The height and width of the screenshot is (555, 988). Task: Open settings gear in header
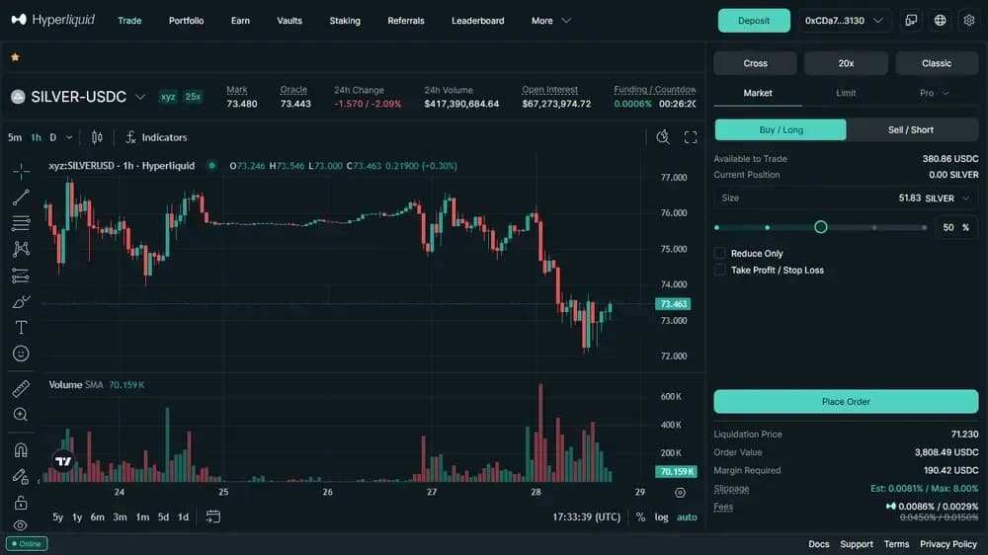[968, 21]
